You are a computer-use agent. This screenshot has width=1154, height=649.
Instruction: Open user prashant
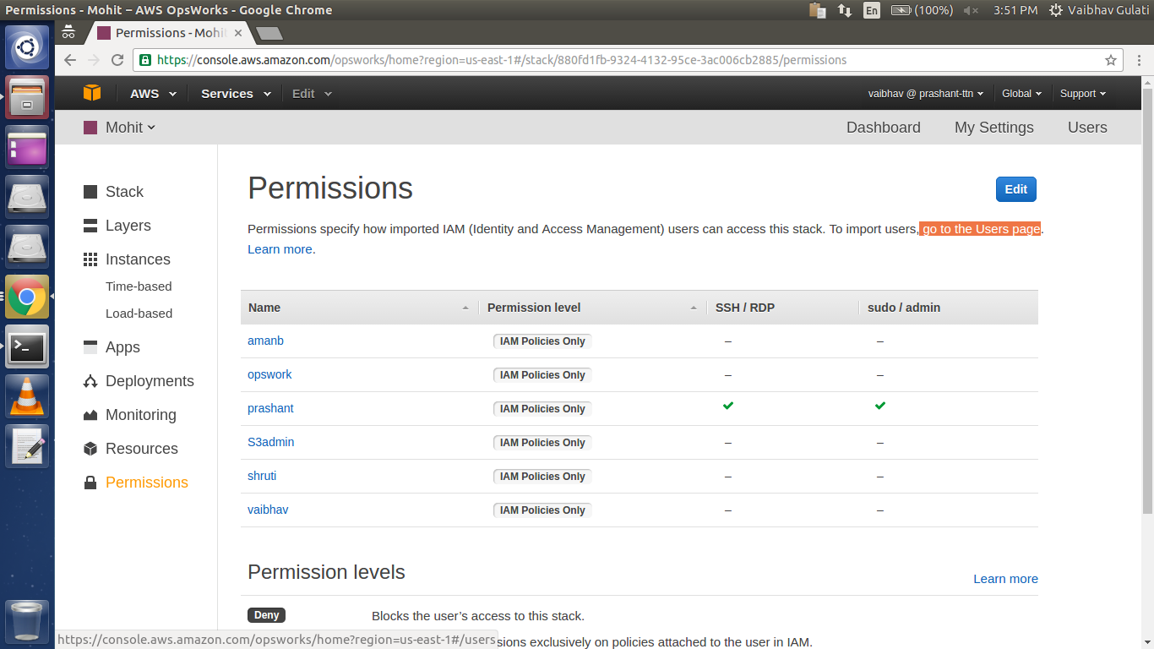pyautogui.click(x=270, y=408)
